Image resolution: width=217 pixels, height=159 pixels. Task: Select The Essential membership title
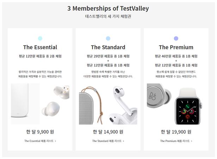(x=40, y=47)
